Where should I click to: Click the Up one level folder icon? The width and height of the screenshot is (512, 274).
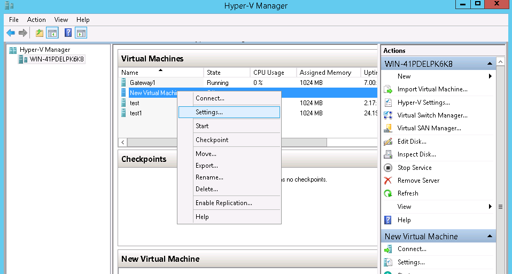40,33
